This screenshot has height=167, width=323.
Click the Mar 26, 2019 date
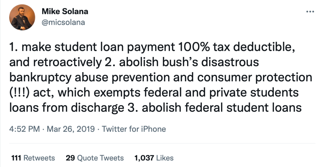point(71,129)
